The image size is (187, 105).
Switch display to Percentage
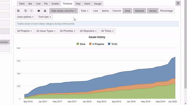(166, 11)
